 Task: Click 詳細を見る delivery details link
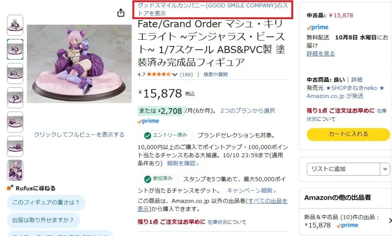point(320,54)
